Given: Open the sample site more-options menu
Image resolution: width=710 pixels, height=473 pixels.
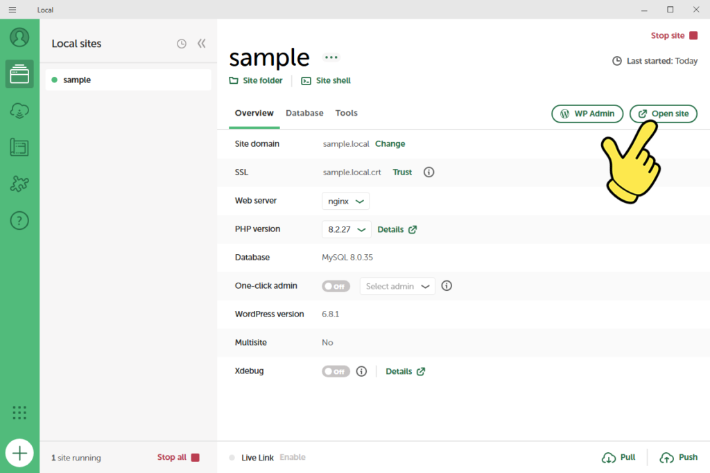Looking at the screenshot, I should pos(331,57).
